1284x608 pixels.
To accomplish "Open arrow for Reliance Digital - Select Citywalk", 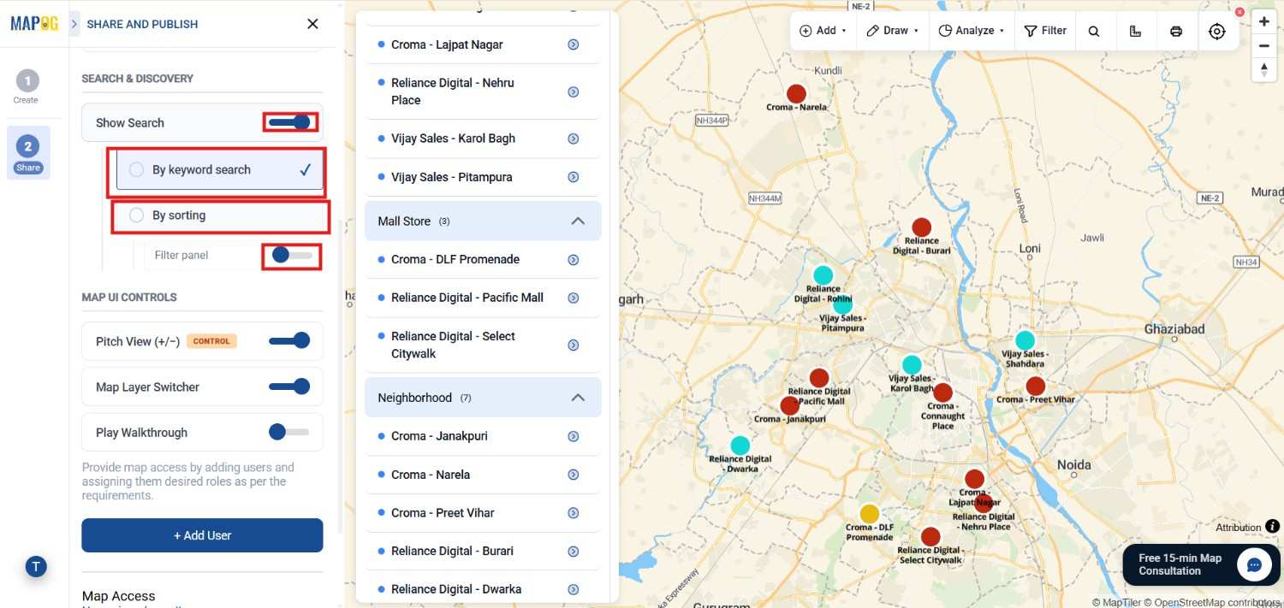I will point(574,345).
